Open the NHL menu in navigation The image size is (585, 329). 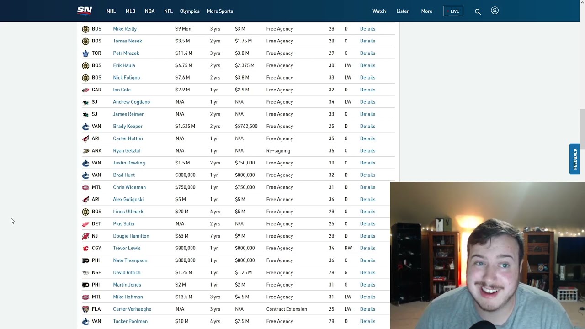[x=111, y=11]
